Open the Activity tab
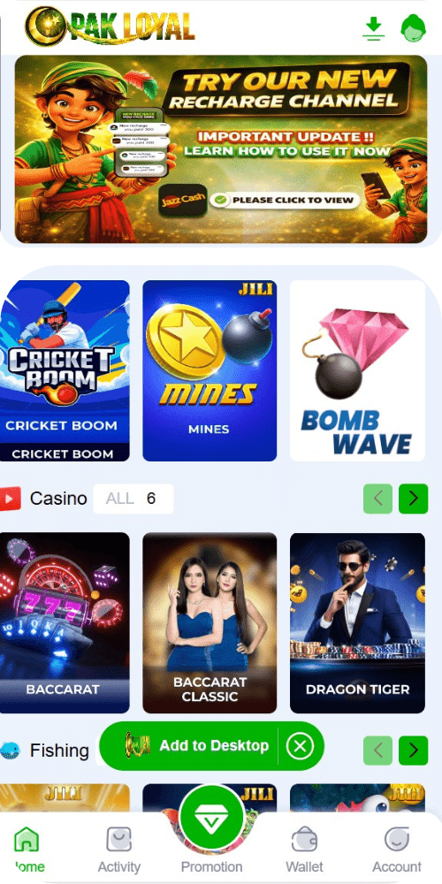Image resolution: width=442 pixels, height=884 pixels. [119, 850]
